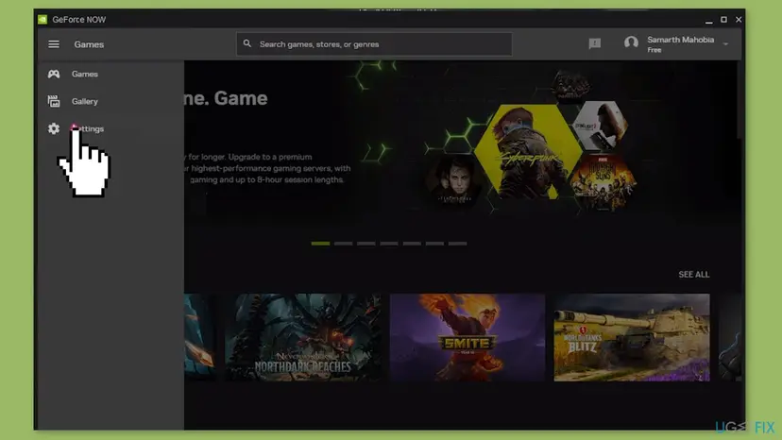
Task: Click the SEE ALL link
Action: pyautogui.click(x=694, y=275)
